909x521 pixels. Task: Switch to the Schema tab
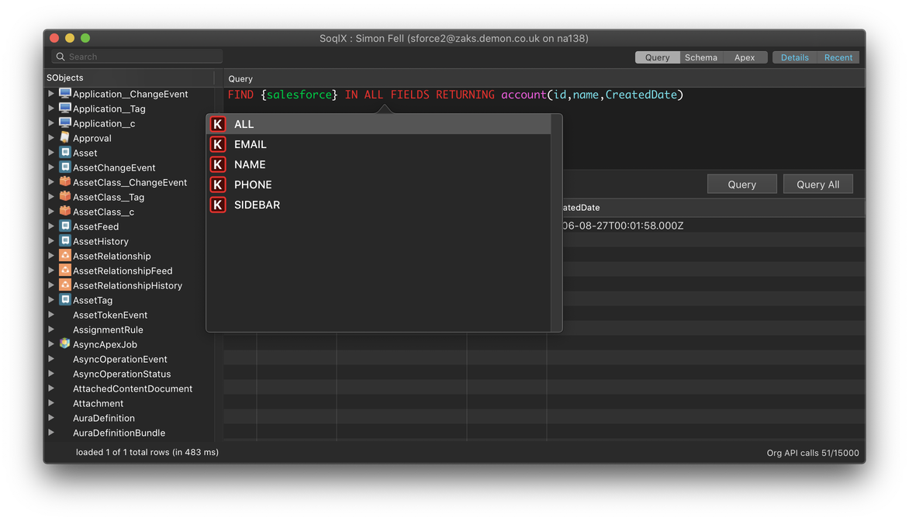tap(701, 57)
